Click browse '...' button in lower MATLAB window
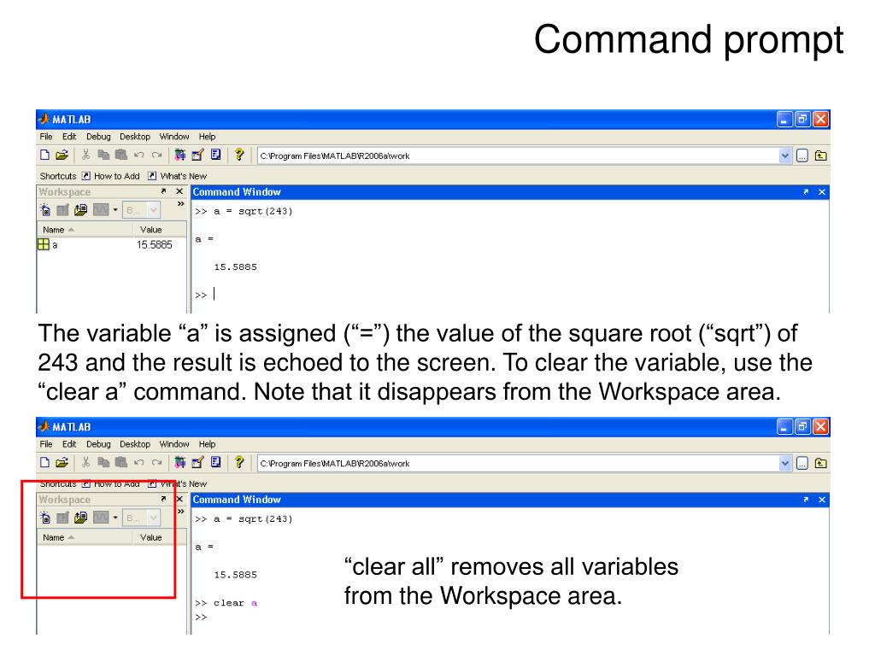The height and width of the screenshot is (656, 875). click(802, 463)
